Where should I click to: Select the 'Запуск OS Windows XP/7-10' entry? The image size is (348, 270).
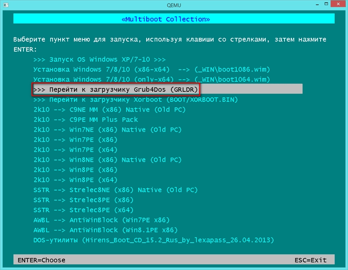click(x=100, y=60)
